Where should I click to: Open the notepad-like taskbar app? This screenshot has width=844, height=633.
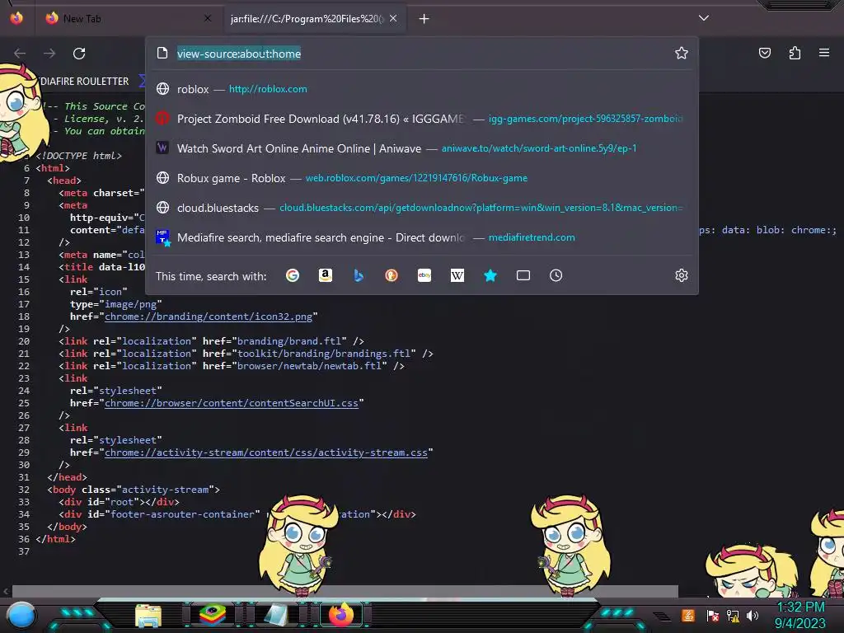pos(276,615)
